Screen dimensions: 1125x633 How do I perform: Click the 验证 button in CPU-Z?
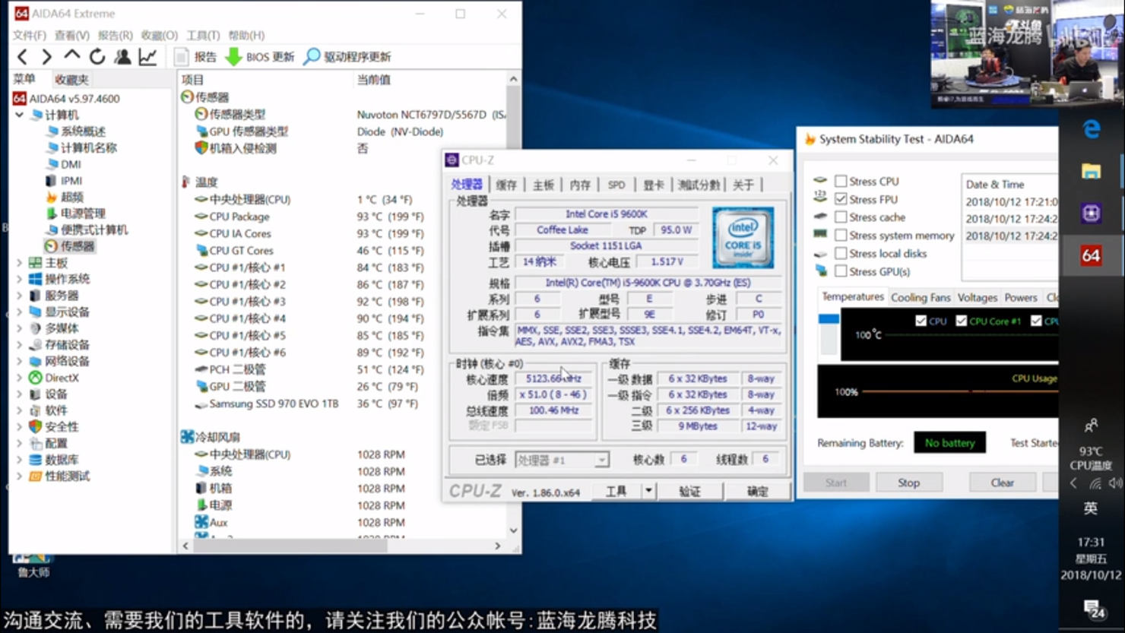tap(689, 492)
